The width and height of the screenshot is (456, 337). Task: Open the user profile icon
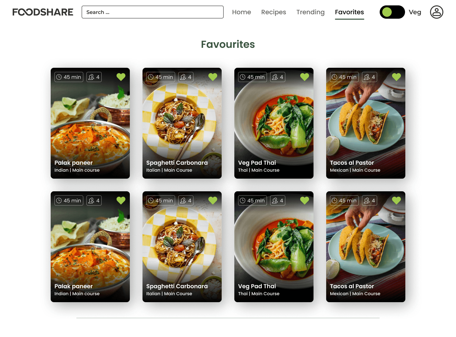[x=436, y=12]
